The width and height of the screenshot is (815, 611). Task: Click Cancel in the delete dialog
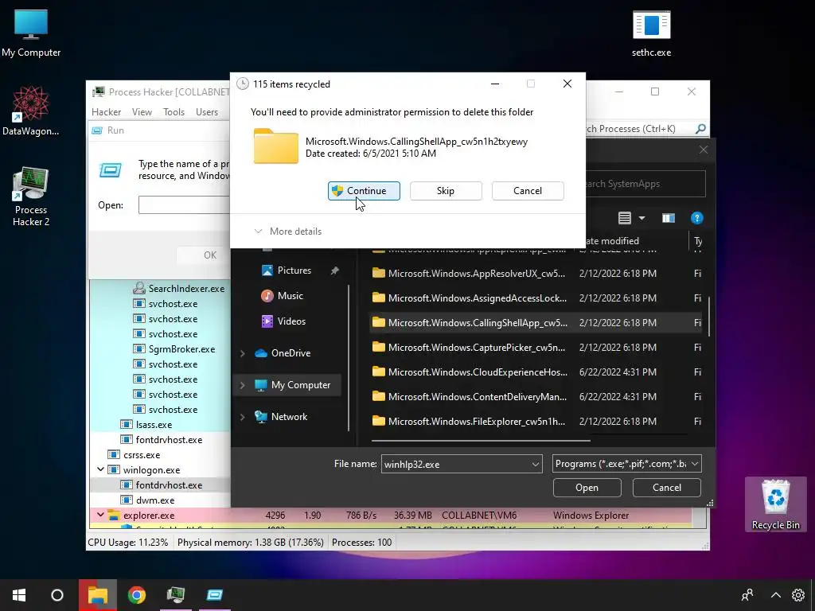[528, 191]
